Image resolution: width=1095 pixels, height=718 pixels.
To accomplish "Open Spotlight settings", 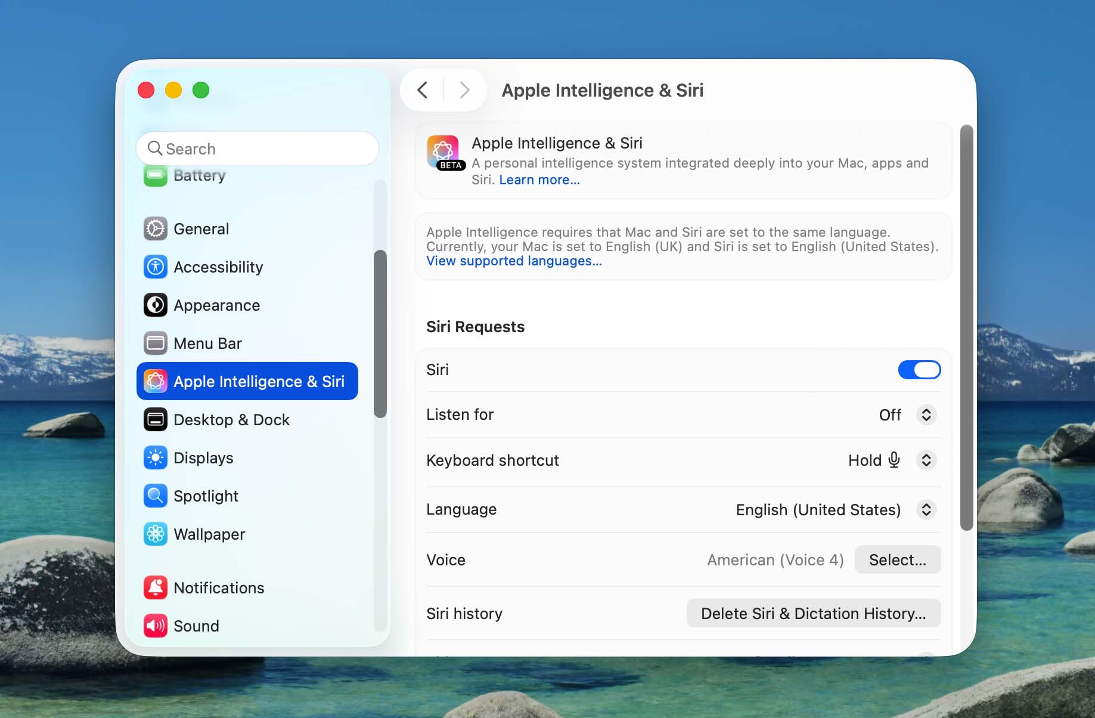I will [247, 496].
